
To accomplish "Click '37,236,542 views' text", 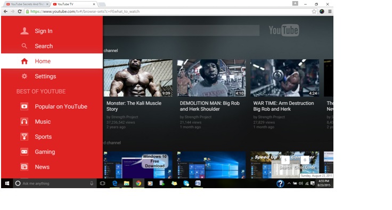I will 120,123.
